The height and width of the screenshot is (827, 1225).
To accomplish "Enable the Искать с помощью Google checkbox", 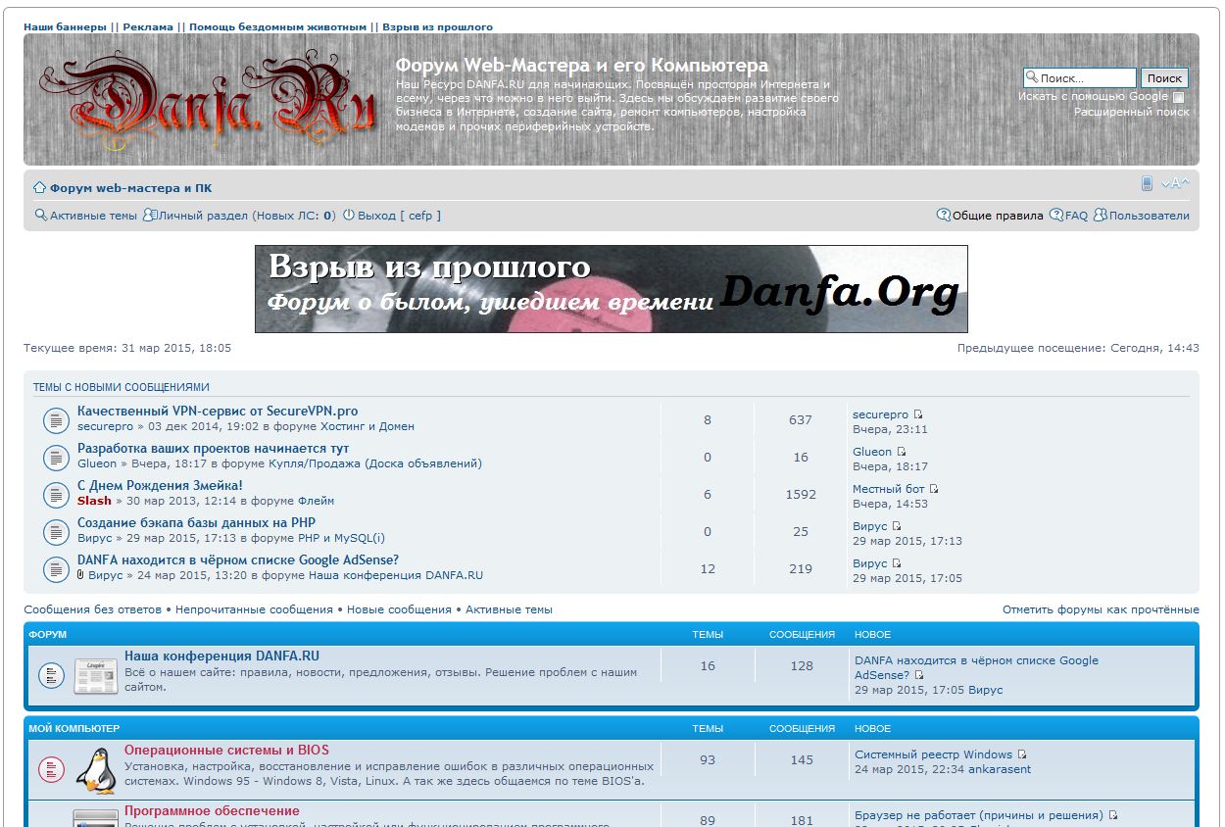I will pos(1179,97).
